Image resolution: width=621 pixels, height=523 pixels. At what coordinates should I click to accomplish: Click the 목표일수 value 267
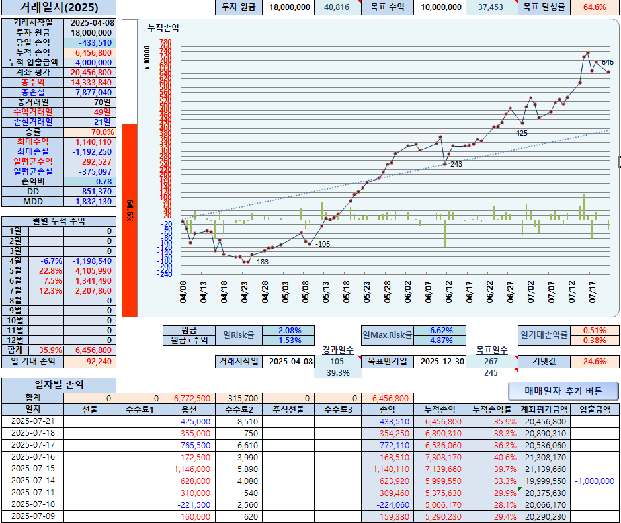click(491, 361)
